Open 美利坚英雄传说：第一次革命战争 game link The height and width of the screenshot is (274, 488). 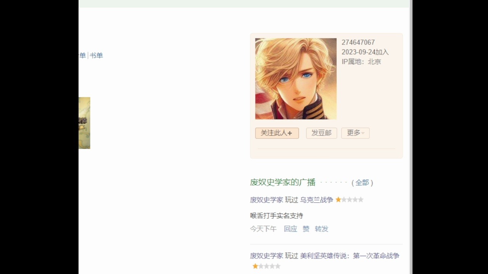coord(350,256)
